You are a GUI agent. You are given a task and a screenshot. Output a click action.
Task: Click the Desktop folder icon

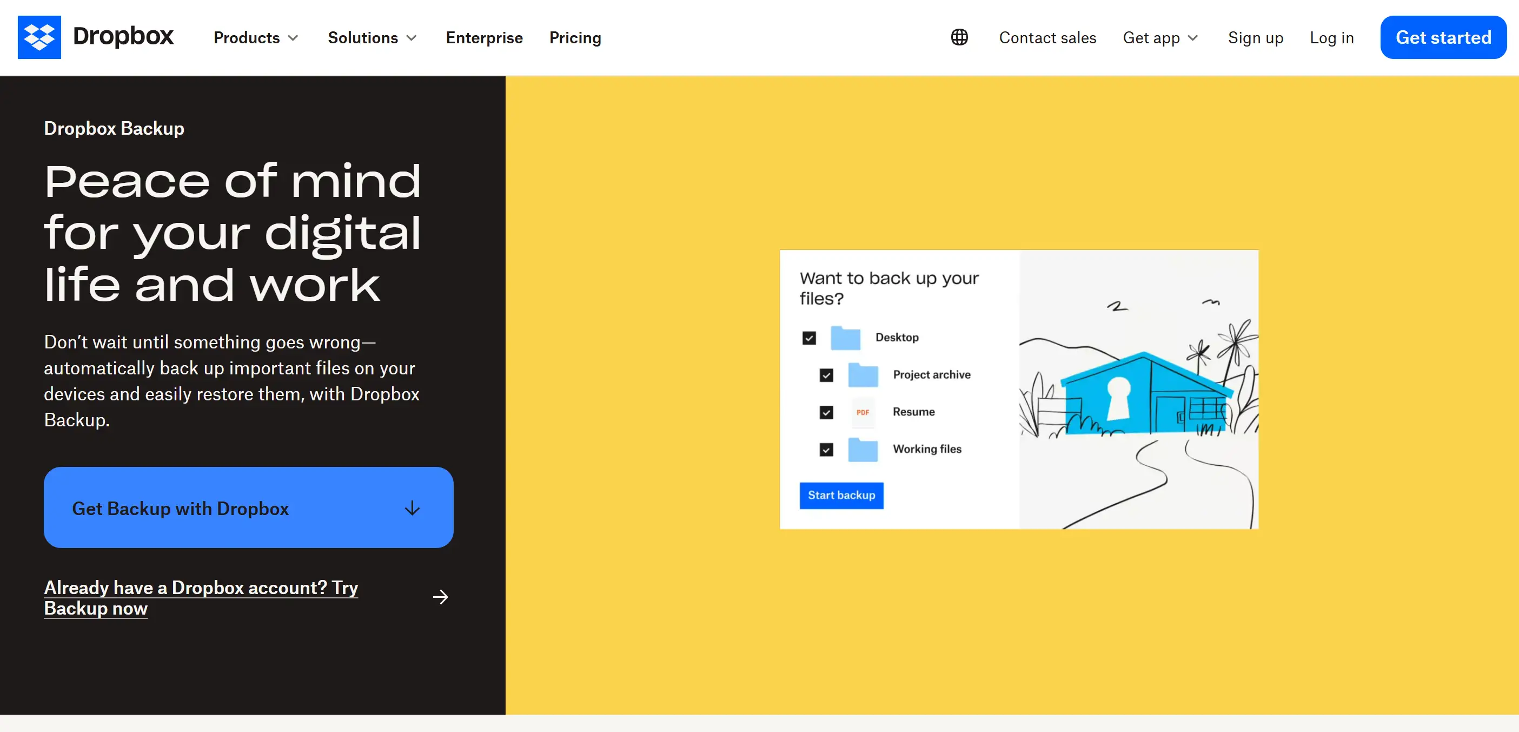pos(846,338)
